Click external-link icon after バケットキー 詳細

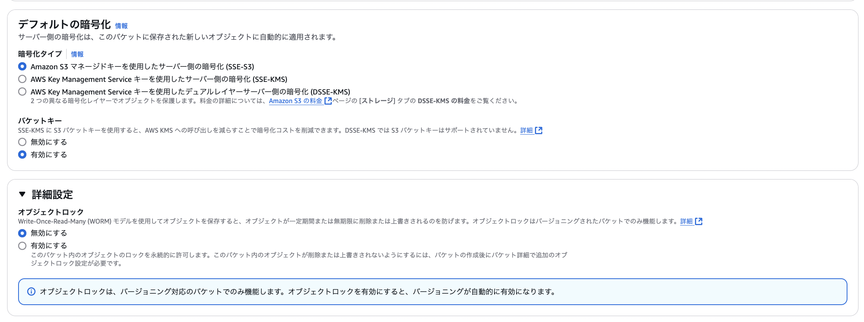pyautogui.click(x=539, y=131)
